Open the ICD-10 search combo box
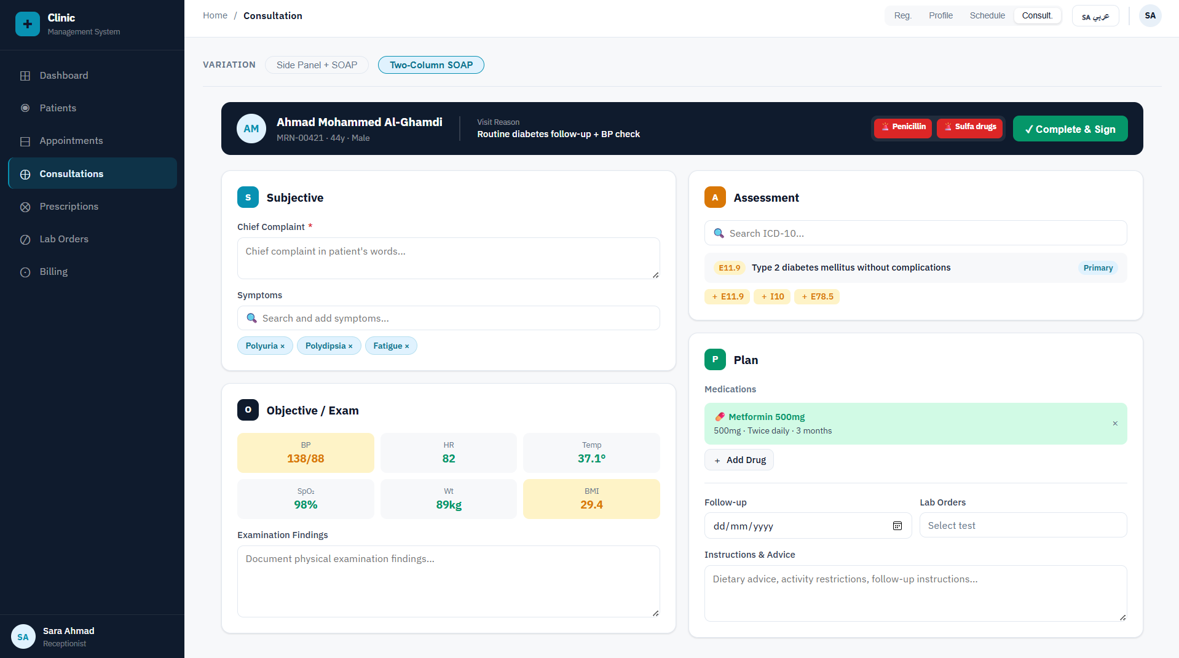 (x=915, y=233)
